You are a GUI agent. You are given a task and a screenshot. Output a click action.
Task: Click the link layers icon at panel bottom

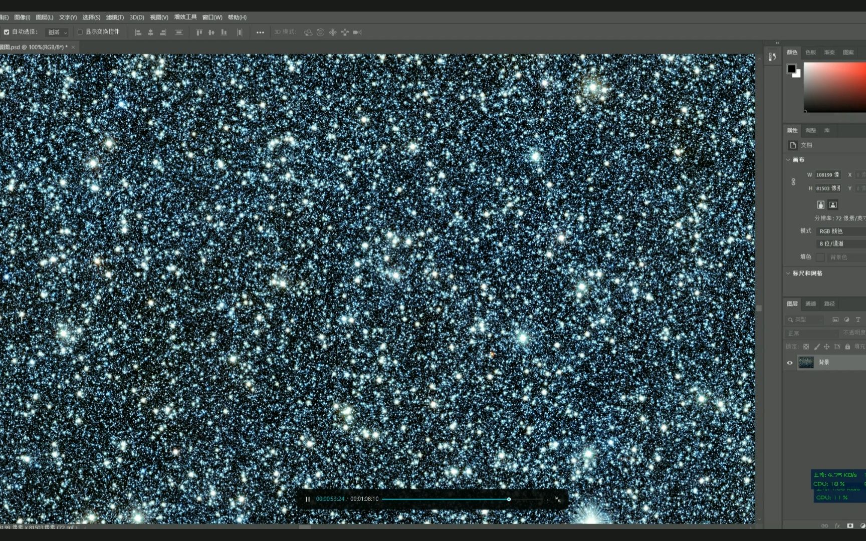[824, 525]
